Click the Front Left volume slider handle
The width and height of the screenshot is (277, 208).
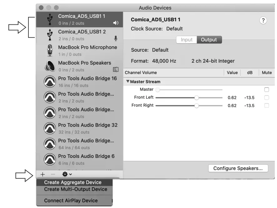pyautogui.click(x=196, y=97)
